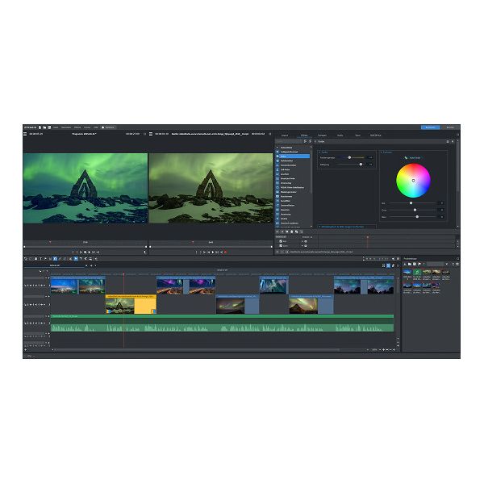Click the Brennen button at top right
484x484 pixels.
(x=450, y=127)
